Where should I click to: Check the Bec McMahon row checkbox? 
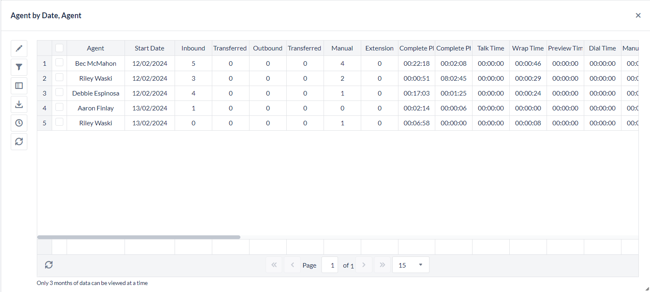[x=60, y=62]
